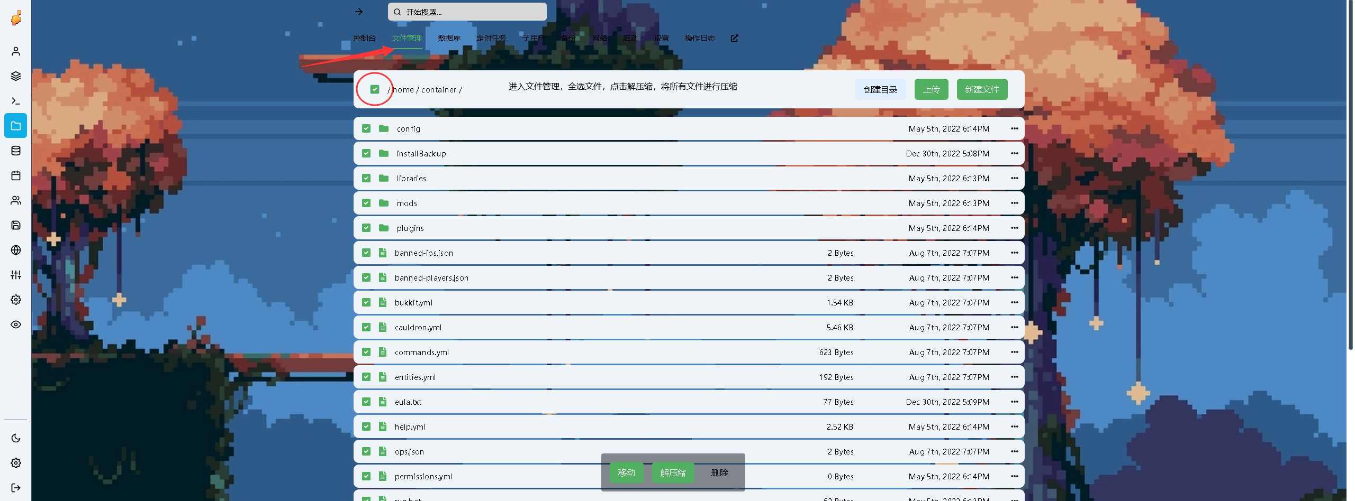
Task: Click the logout icon at sidebar bottom
Action: 15,488
